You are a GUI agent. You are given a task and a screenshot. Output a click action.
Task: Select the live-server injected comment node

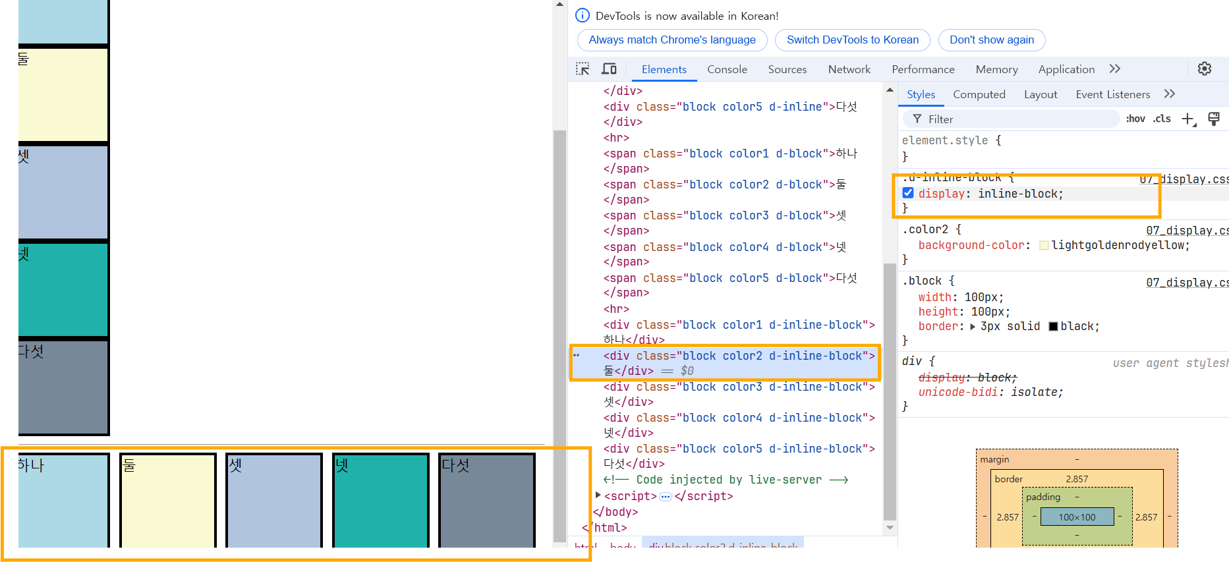click(x=726, y=480)
